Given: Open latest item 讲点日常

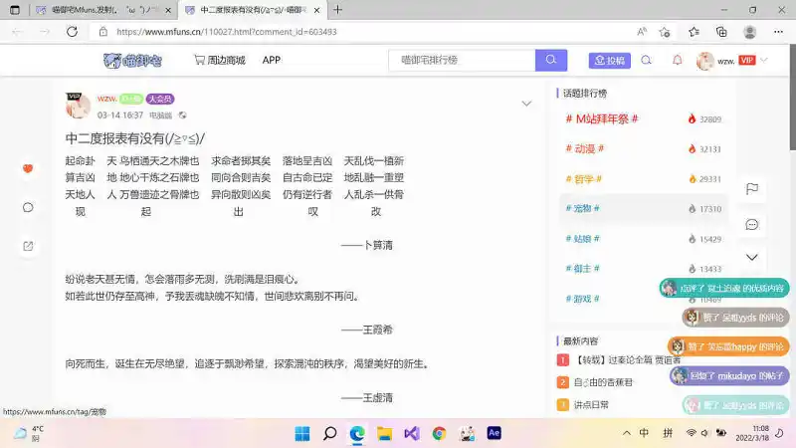Looking at the screenshot, I should click(591, 405).
